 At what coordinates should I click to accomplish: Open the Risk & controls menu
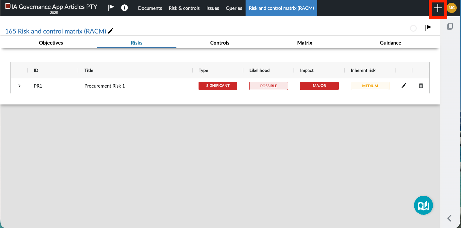(184, 8)
